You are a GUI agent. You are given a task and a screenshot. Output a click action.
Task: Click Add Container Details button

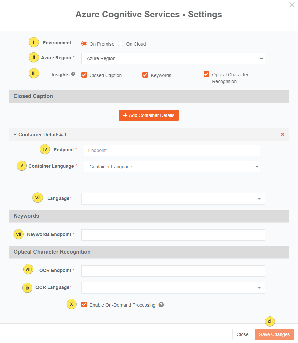coord(149,115)
